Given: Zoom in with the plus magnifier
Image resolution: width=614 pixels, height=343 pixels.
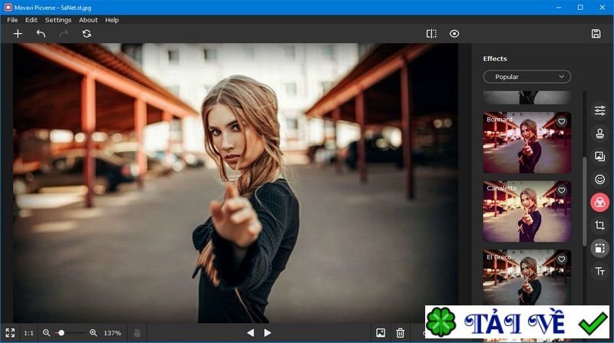Looking at the screenshot, I should [93, 333].
